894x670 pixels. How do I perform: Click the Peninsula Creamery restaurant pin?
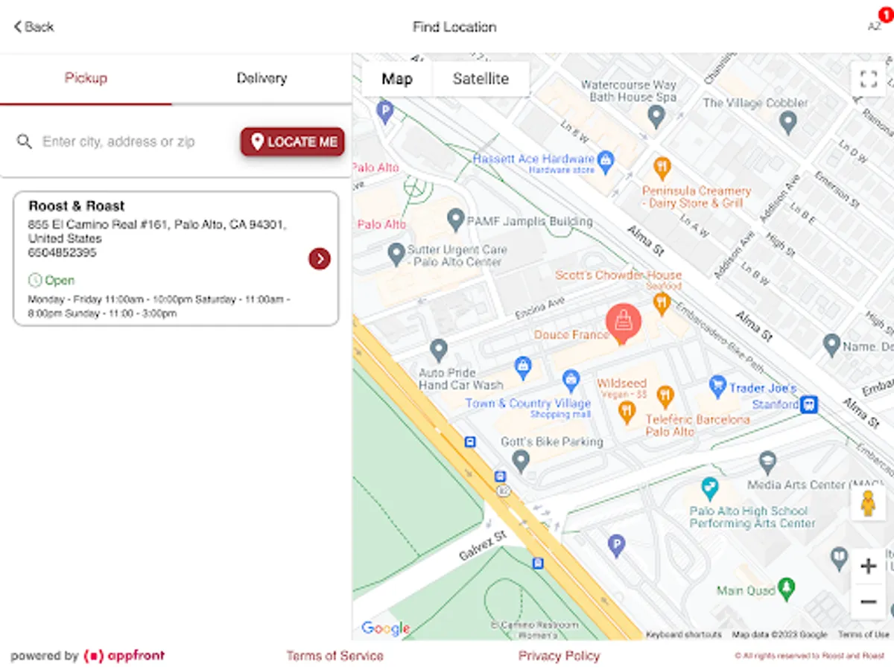pos(662,167)
